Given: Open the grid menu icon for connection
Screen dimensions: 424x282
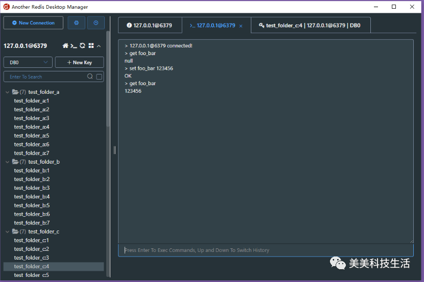Looking at the screenshot, I should (x=91, y=45).
